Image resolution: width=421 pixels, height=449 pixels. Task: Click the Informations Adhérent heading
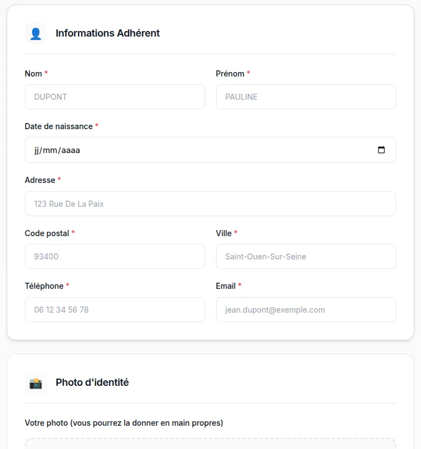tap(107, 33)
